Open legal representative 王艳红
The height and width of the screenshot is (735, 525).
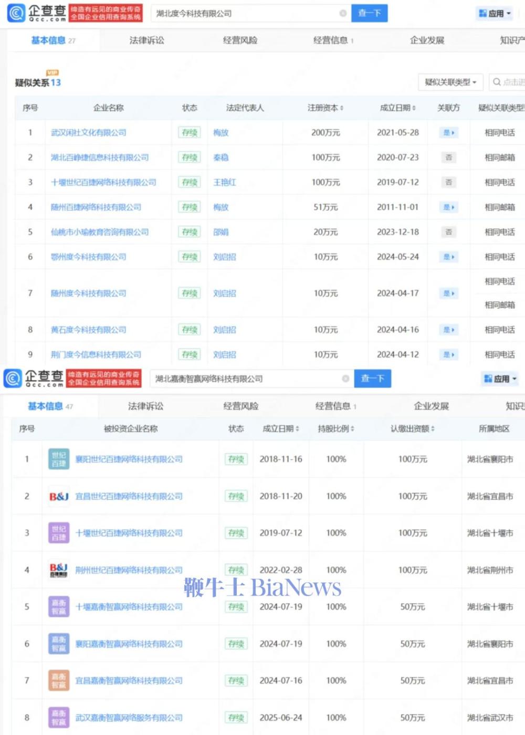tap(225, 182)
